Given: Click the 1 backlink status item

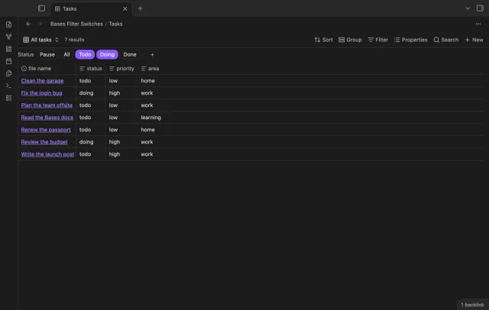Looking at the screenshot, I should pyautogui.click(x=472, y=305).
